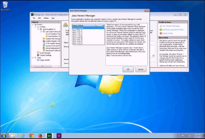The width and height of the screenshot is (205, 139).
Task: Confirm with the OK button
Action: [128, 69]
